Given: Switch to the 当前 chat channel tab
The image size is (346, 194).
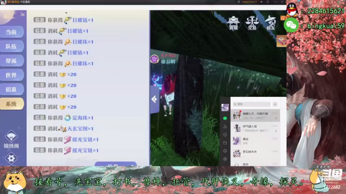Looking at the screenshot, I should click(12, 32).
